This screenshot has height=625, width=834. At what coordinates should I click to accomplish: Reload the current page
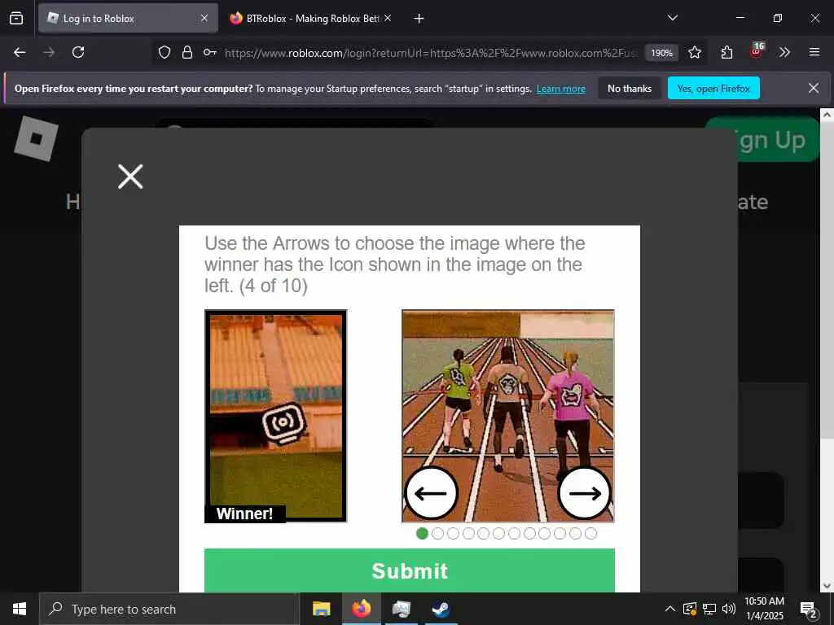click(x=78, y=52)
